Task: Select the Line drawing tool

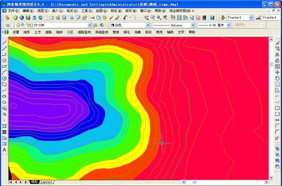Action: (4, 43)
